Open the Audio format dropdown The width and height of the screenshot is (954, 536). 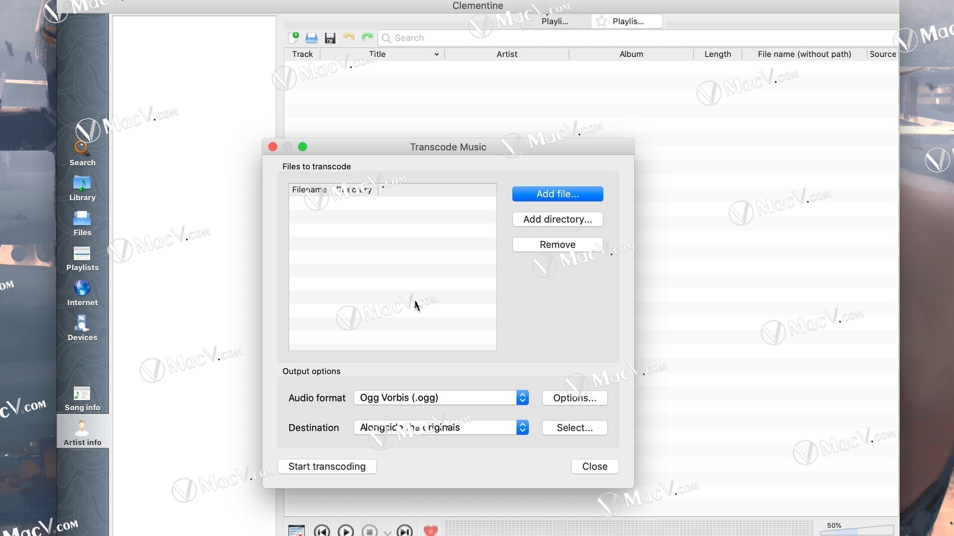pos(441,398)
